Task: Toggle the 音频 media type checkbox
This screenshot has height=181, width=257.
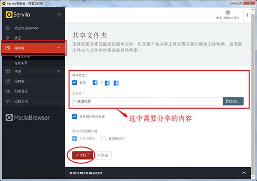Action: click(x=75, y=82)
